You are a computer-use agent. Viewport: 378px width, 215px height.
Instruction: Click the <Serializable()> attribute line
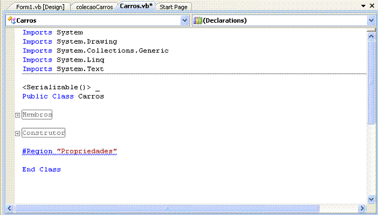tap(61, 87)
